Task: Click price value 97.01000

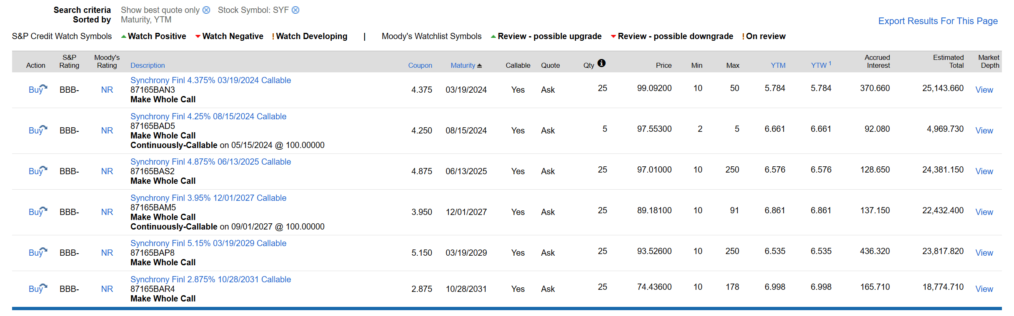Action: 654,170
